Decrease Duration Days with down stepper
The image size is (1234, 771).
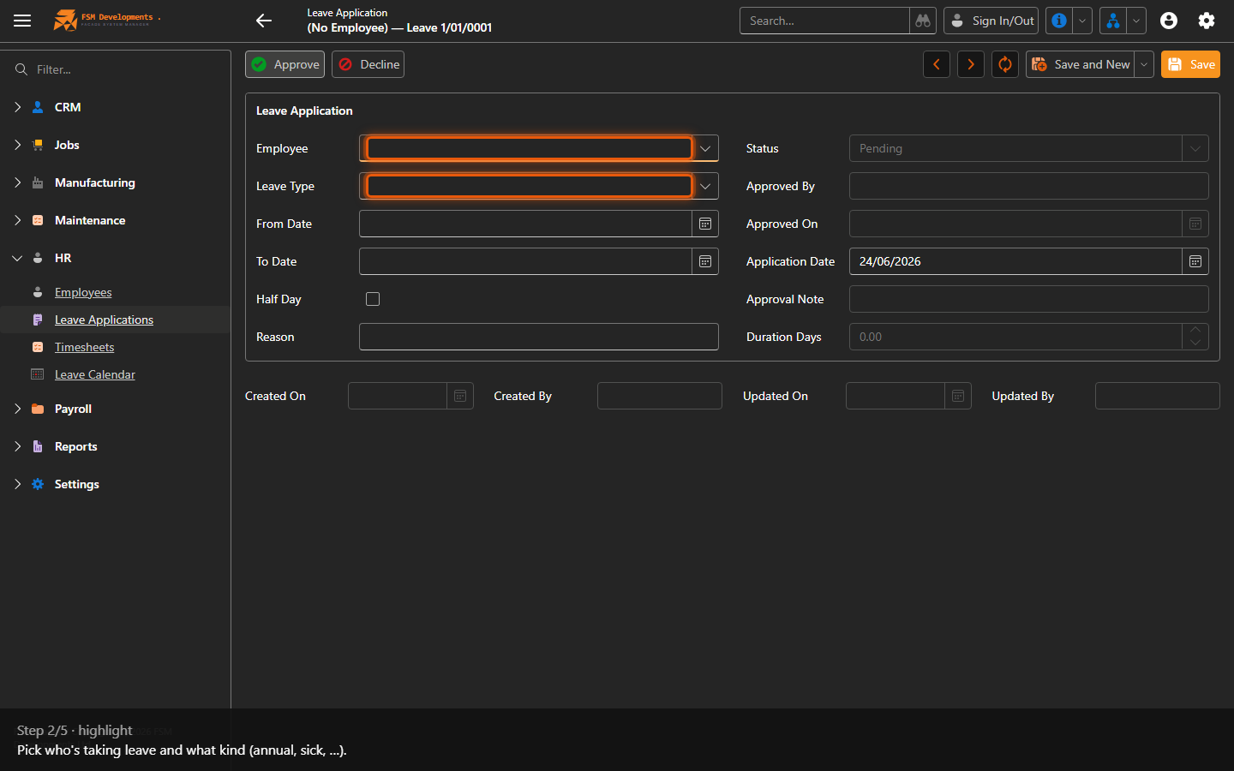coord(1195,343)
